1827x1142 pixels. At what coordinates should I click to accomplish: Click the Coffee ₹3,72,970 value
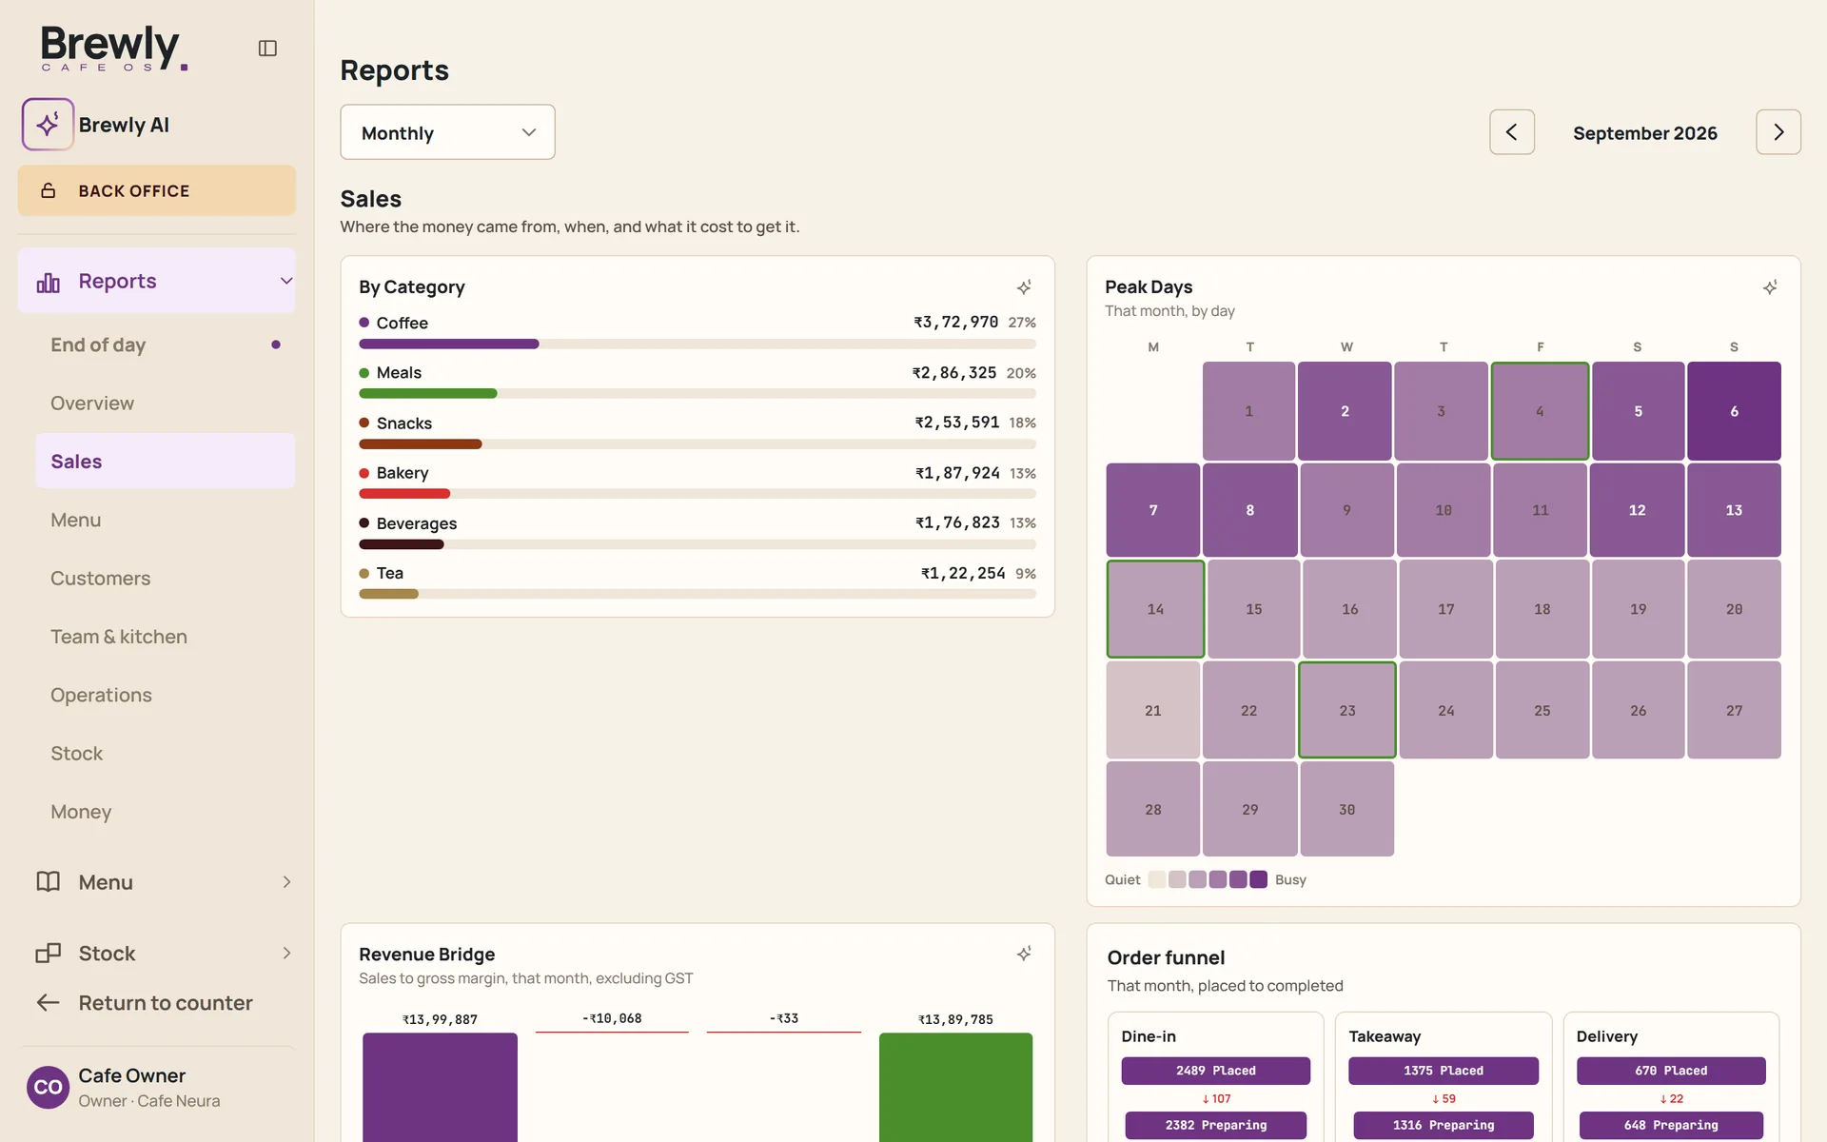pyautogui.click(x=956, y=323)
